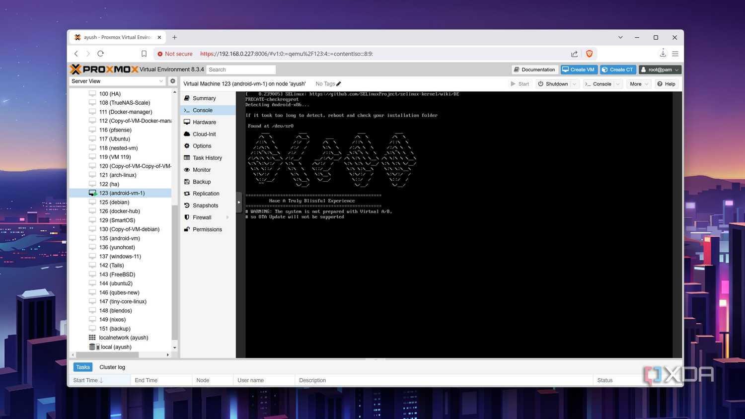Select the Tasks tab
745x419 pixels.
(83, 367)
